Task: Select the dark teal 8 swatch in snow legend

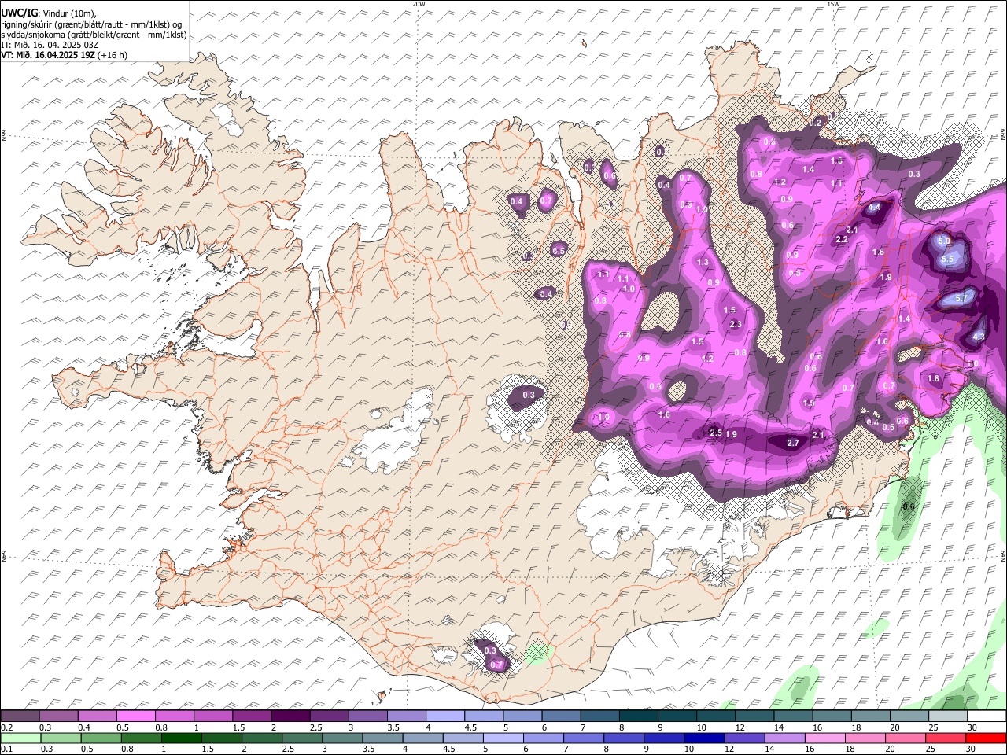Action: (x=639, y=716)
